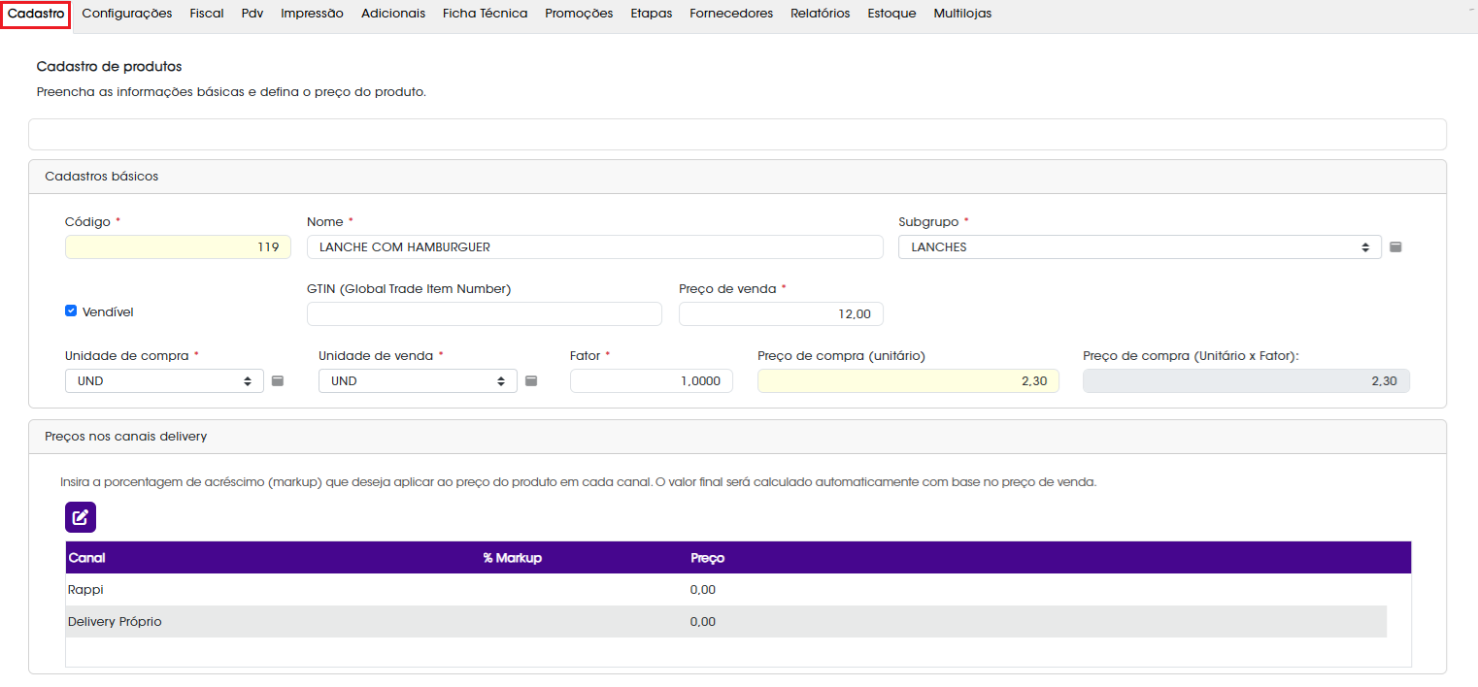Select the Etapas tab

pyautogui.click(x=651, y=14)
